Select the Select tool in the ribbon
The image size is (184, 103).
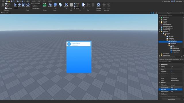(x=16, y=5)
